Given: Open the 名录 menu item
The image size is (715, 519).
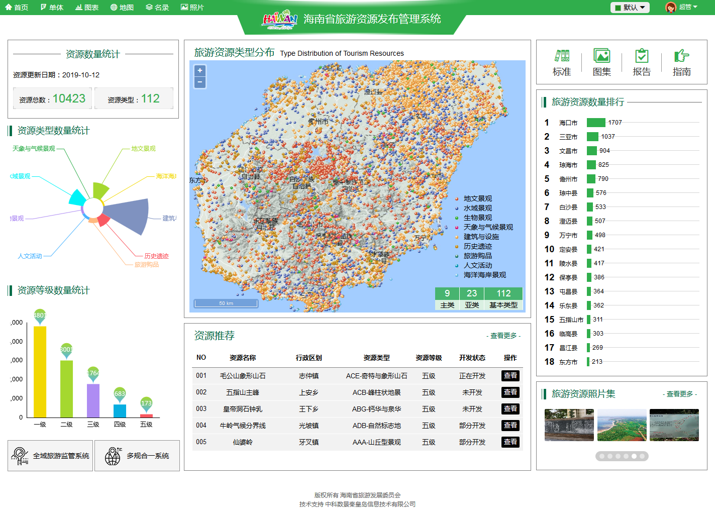Looking at the screenshot, I should coord(157,8).
